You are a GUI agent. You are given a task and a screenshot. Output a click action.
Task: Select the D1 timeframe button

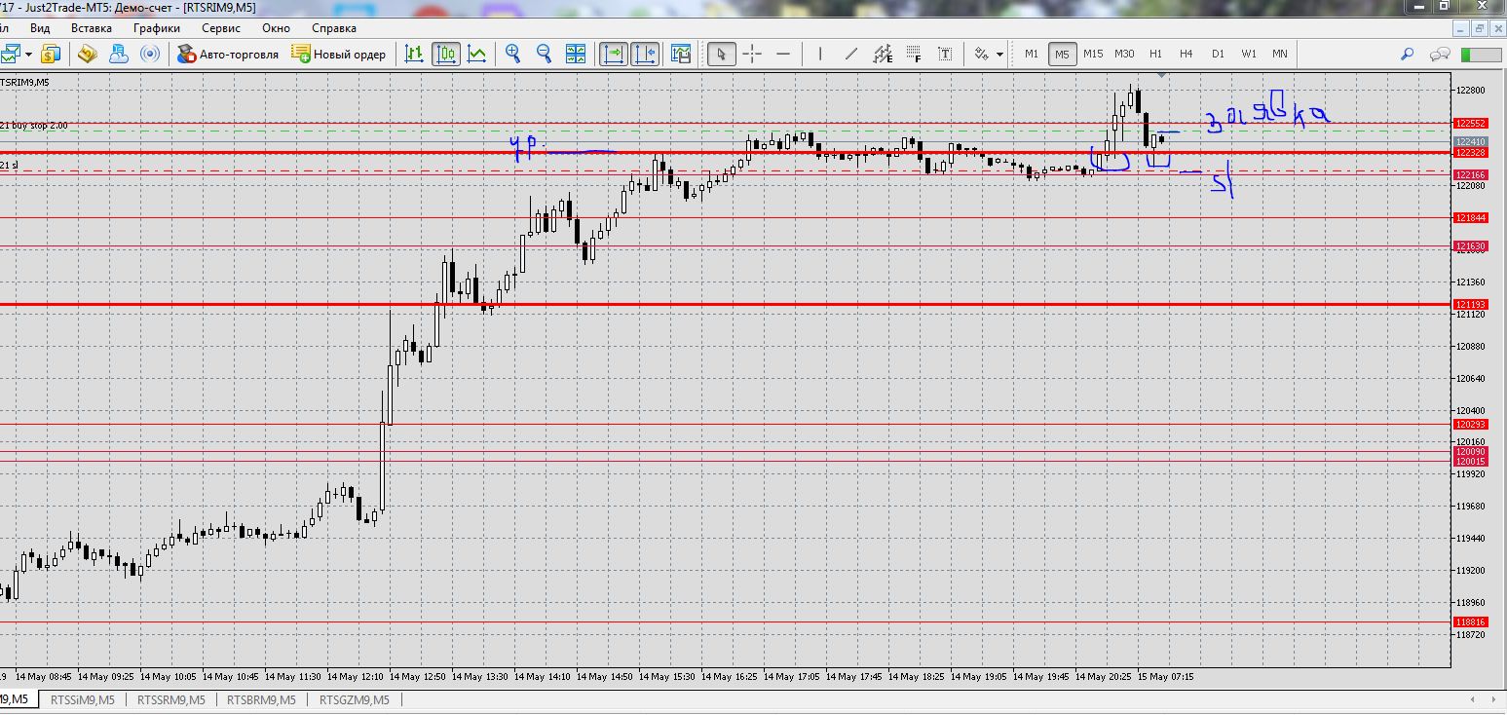(x=1218, y=54)
